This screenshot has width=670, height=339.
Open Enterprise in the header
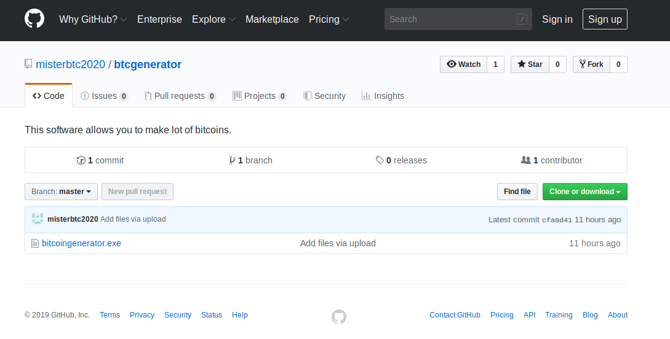(159, 19)
